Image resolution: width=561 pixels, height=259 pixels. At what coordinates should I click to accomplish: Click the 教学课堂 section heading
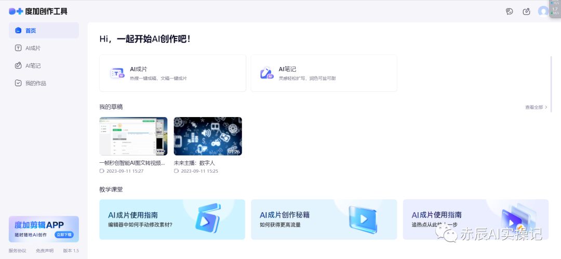(x=111, y=189)
